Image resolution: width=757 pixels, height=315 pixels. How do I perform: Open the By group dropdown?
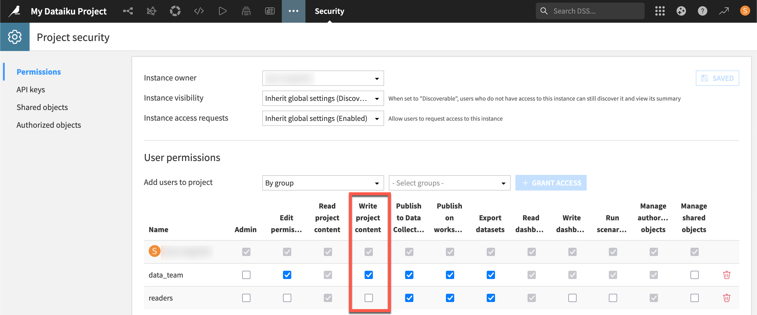click(x=323, y=183)
